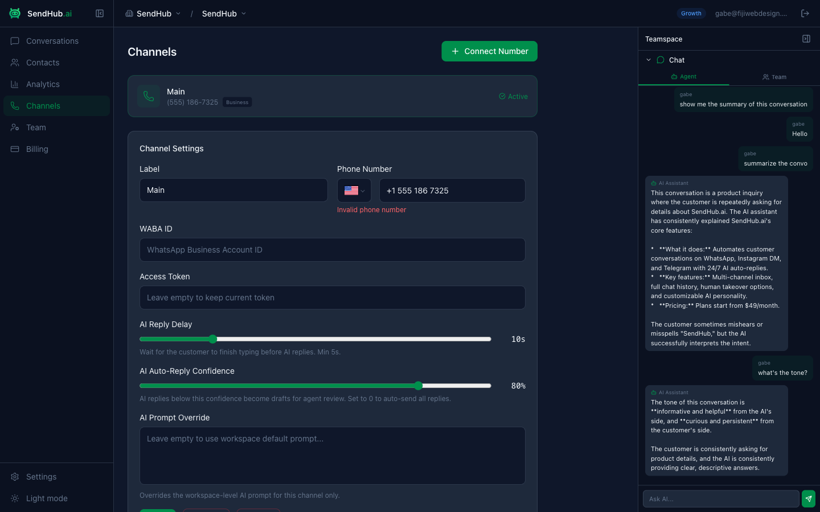Send the Ask AI message

coord(809,499)
